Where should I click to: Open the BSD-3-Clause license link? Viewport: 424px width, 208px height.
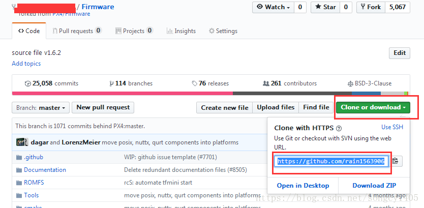coord(370,83)
